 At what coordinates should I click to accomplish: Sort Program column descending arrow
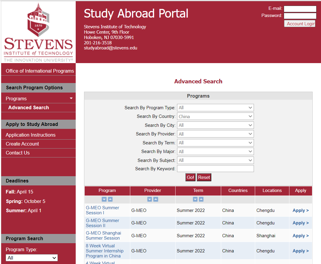click(x=104, y=199)
